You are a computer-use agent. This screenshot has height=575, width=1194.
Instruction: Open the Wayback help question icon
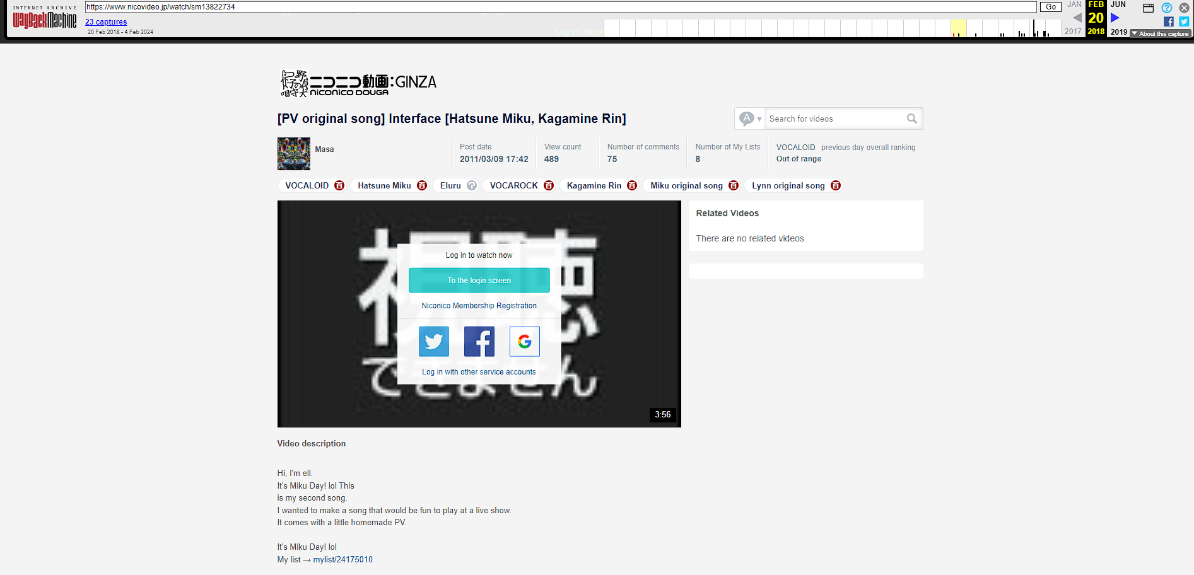(x=1167, y=8)
